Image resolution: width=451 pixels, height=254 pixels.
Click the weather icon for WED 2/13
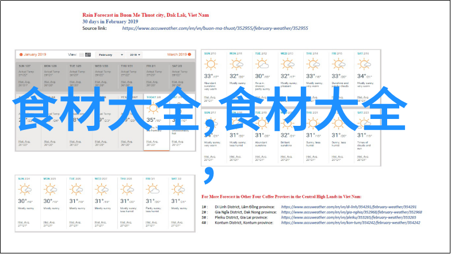(288, 64)
